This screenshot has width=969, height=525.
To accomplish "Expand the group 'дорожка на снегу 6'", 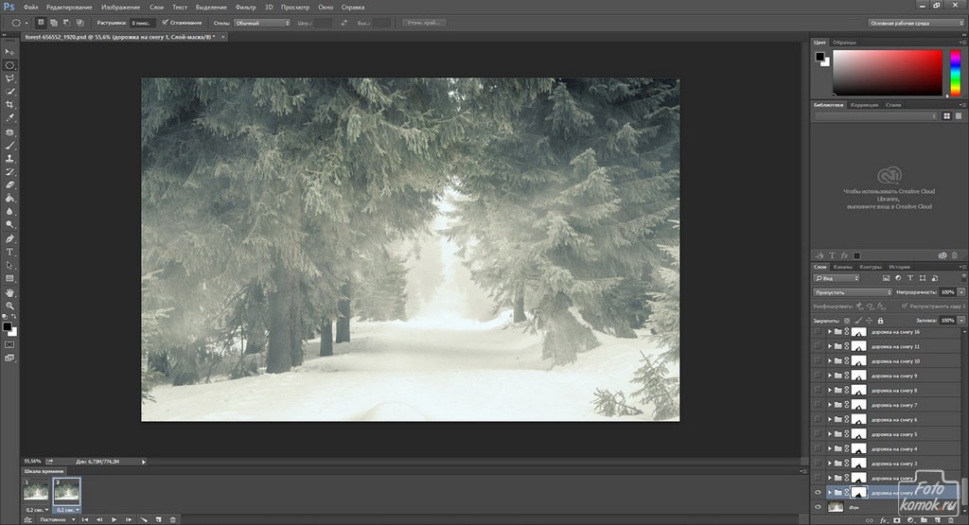I will tap(830, 419).
